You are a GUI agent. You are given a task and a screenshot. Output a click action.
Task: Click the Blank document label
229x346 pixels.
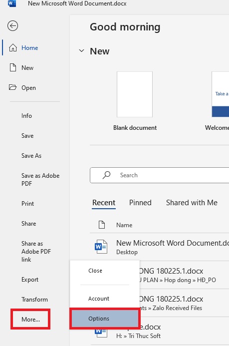(x=135, y=127)
